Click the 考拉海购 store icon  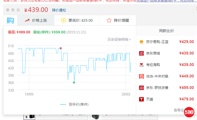pos(141,65)
